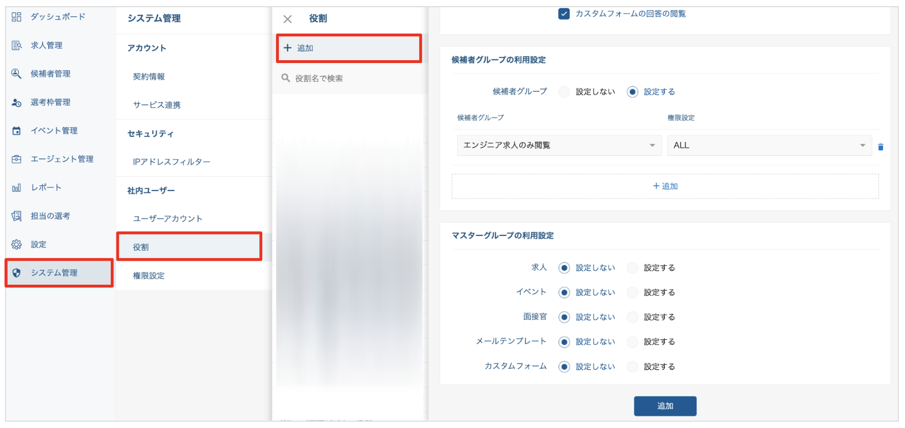Select 設定する for メールテンプレート
Image resolution: width=905 pixels, height=428 pixels.
[632, 342]
